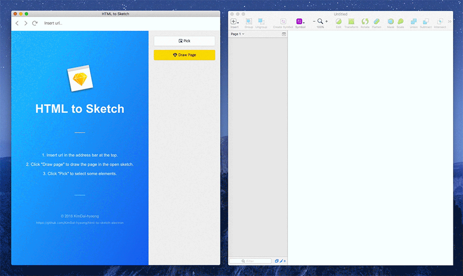The image size is (463, 276).
Task: Open the Insert tool in Sketch toolbar
Action: pyautogui.click(x=234, y=23)
